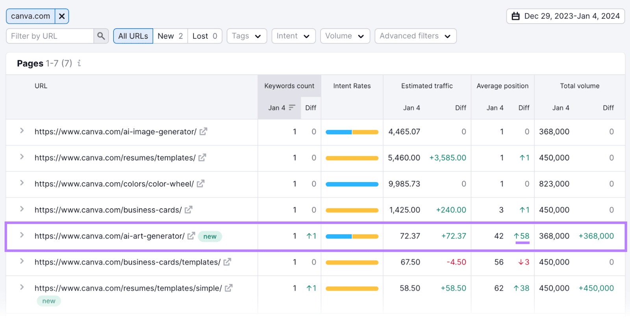Image resolution: width=630 pixels, height=319 pixels.
Task: Open color-wheel URL external link icon
Action: (x=201, y=183)
